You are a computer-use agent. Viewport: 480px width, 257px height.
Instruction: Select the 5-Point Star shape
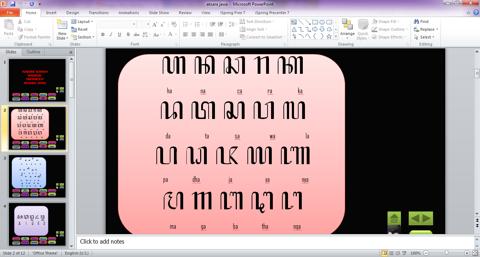click(329, 36)
